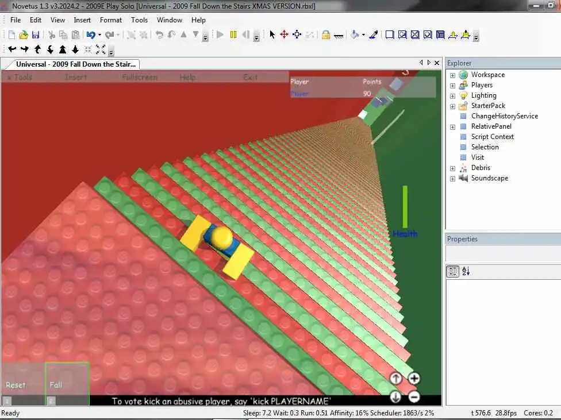Expand the Workspace tree node
Image resolution: width=561 pixels, height=420 pixels.
tap(452, 75)
